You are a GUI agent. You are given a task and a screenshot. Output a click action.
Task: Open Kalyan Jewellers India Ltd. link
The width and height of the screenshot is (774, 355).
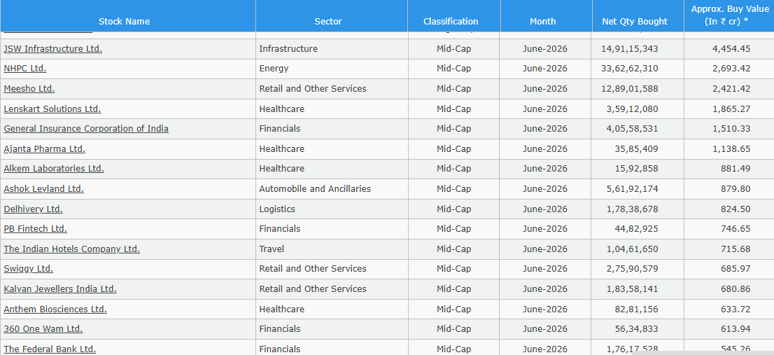coord(60,289)
